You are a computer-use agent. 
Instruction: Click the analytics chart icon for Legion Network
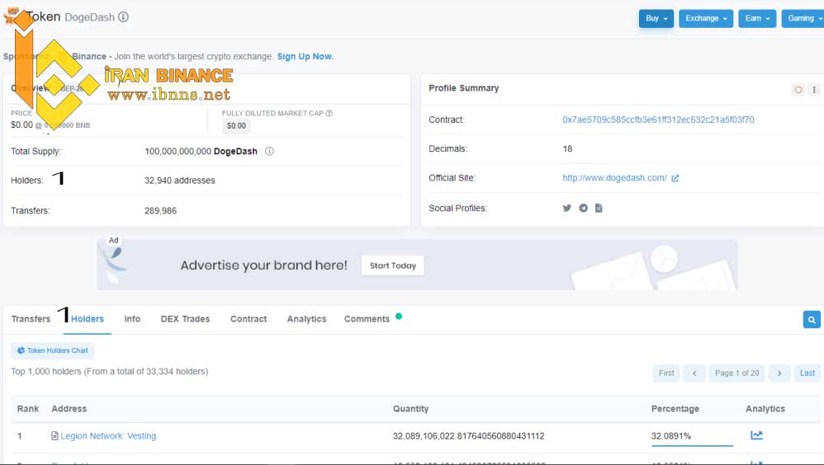pos(757,435)
